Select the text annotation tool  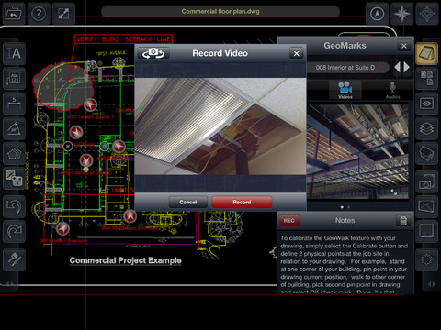pyautogui.click(x=14, y=53)
